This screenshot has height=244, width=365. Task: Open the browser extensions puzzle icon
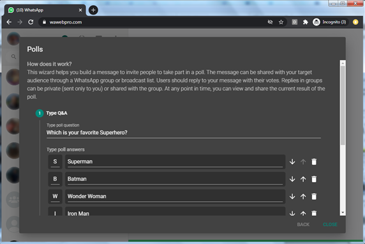click(x=306, y=22)
